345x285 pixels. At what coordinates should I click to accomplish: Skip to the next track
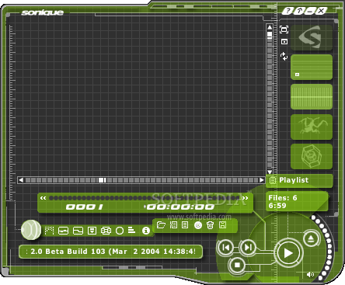(248, 248)
